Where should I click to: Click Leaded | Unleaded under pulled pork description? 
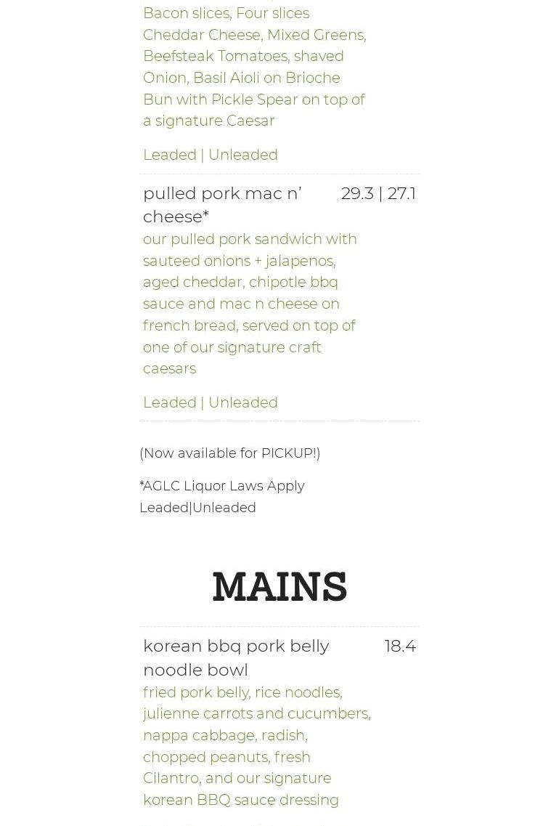point(210,402)
